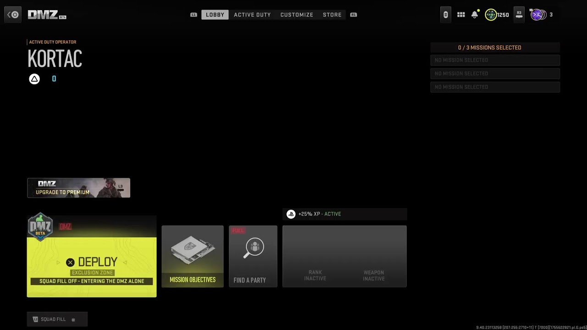This screenshot has width=587, height=330.
Task: Click the 'Weapon Inactive' label
Action: click(374, 275)
